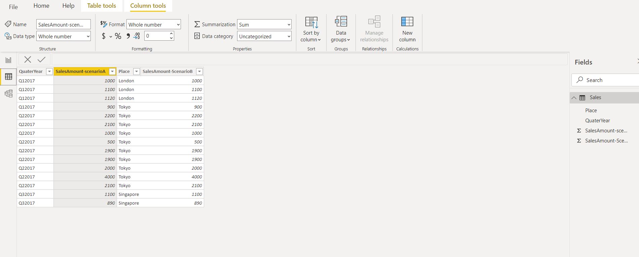This screenshot has width=639, height=257.
Task: Switch to the Home tab
Action: pyautogui.click(x=41, y=6)
